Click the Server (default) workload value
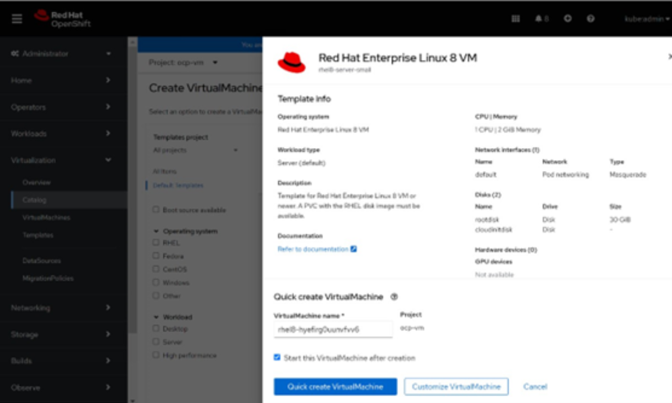This screenshot has height=403, width=672. click(x=301, y=163)
